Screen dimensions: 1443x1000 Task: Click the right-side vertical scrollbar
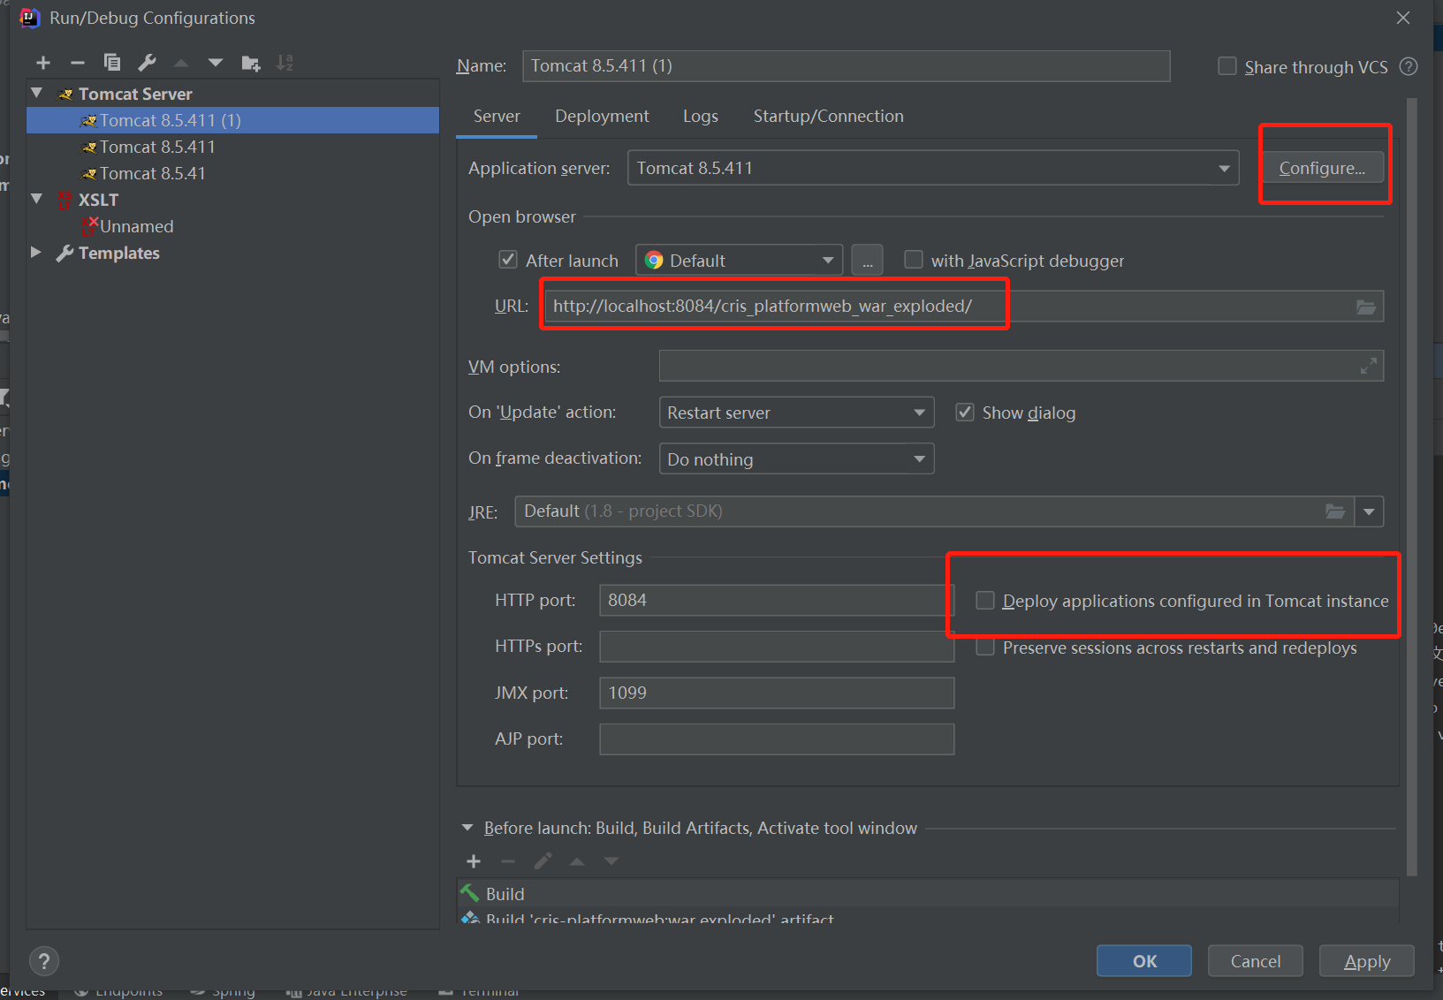click(x=1411, y=486)
